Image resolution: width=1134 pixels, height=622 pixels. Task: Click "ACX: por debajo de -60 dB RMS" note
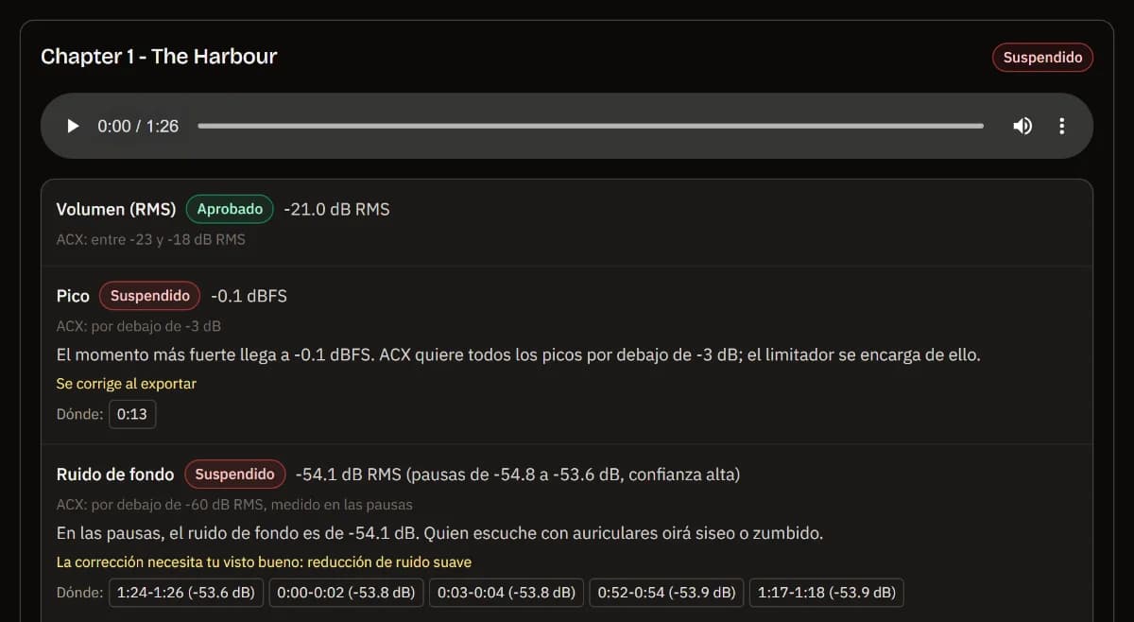pos(234,504)
